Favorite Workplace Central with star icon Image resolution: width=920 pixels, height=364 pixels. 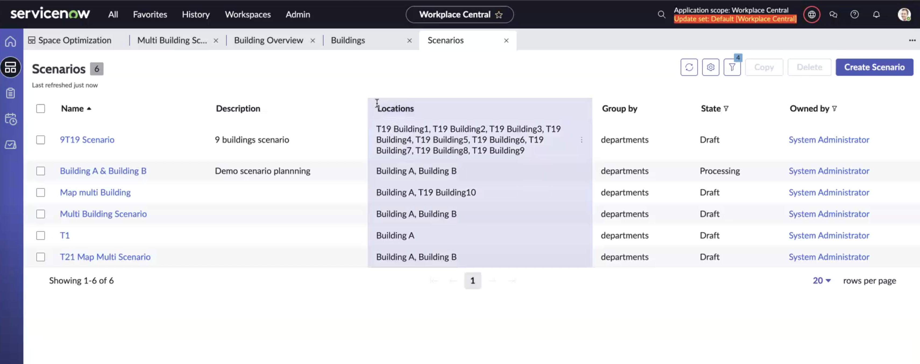click(x=499, y=15)
